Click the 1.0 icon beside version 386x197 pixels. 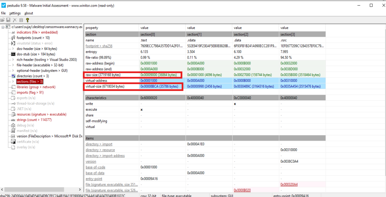(x=13, y=136)
